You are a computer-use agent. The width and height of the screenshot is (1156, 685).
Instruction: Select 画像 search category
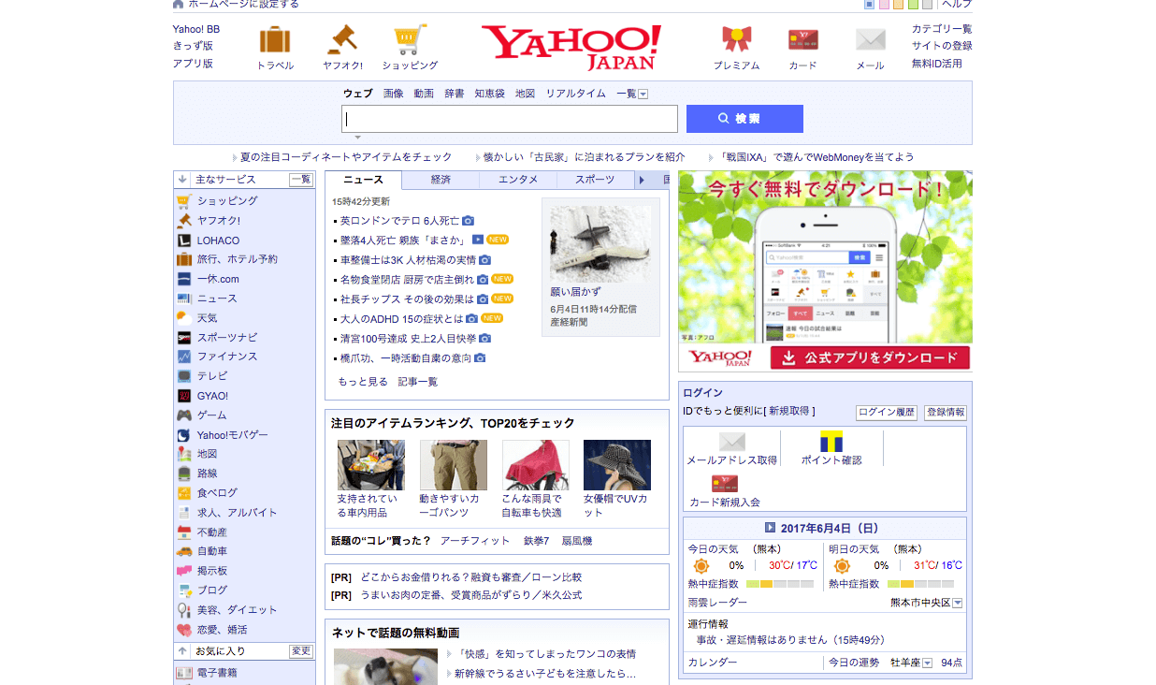coord(394,94)
